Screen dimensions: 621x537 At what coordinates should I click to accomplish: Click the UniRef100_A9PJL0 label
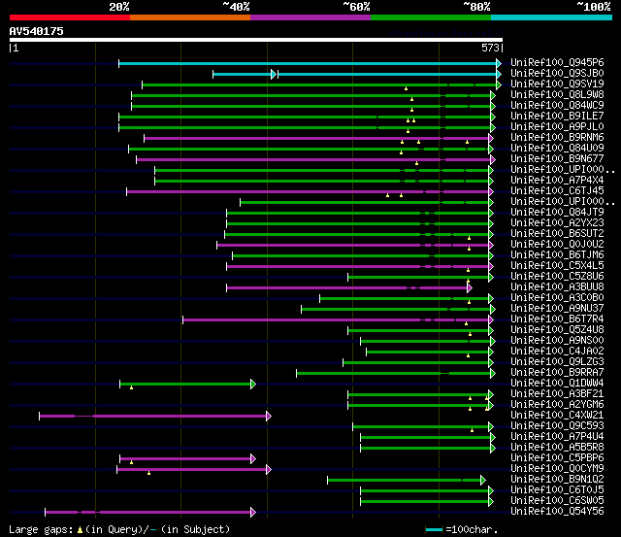(x=557, y=127)
